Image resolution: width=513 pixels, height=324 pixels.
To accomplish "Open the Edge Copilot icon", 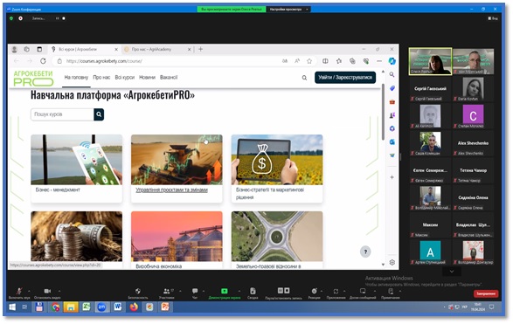I will point(392,61).
